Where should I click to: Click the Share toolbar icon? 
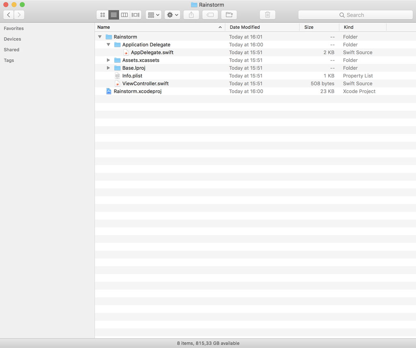[191, 15]
